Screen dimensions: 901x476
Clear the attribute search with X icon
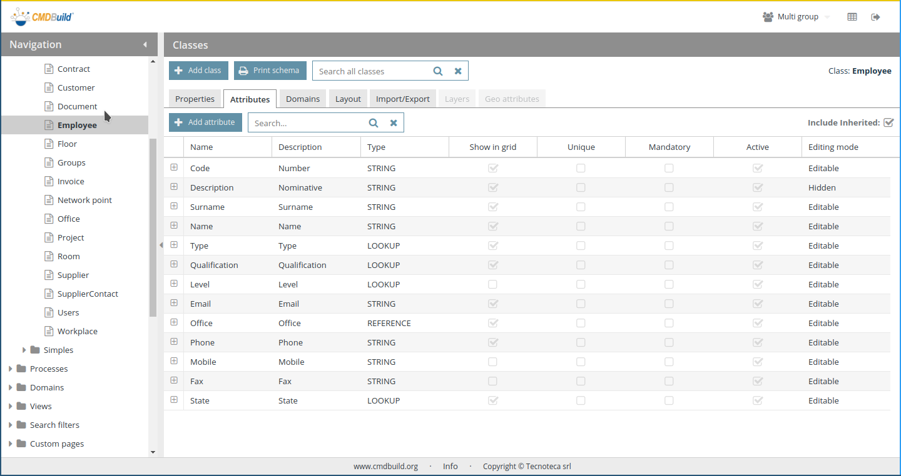[x=394, y=123]
